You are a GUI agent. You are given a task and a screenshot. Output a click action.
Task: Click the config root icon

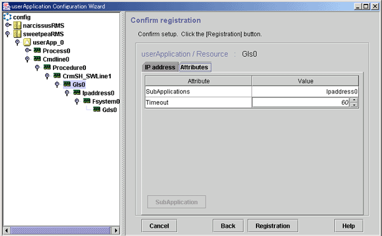7,17
